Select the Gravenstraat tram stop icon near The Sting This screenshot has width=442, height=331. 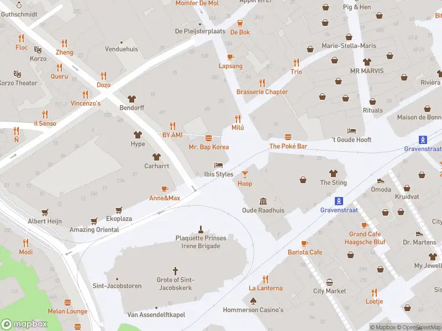(x=339, y=201)
